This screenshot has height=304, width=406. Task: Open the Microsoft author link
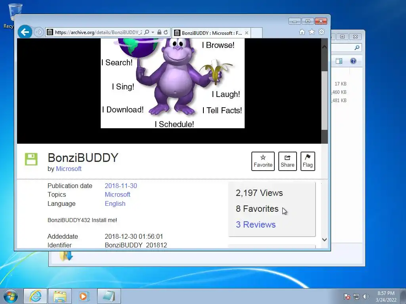coord(69,169)
